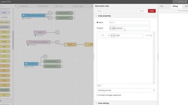Click the palette vertical scrollbar
The height and width of the screenshot is (105, 188).
13,40
